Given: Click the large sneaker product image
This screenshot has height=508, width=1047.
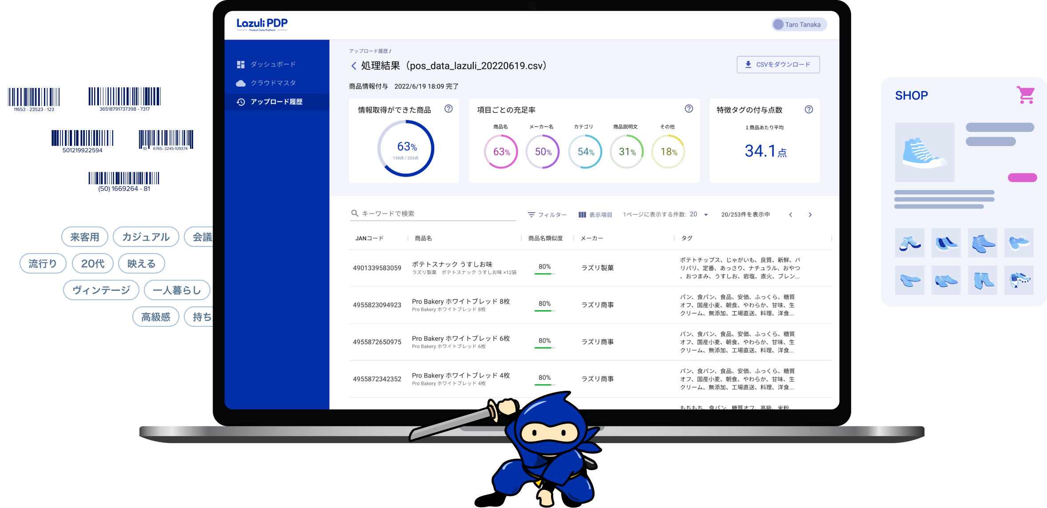Looking at the screenshot, I should coord(924,152).
